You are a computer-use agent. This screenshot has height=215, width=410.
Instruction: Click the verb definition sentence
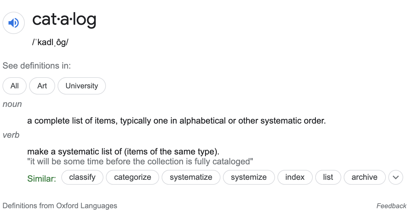(x=123, y=152)
